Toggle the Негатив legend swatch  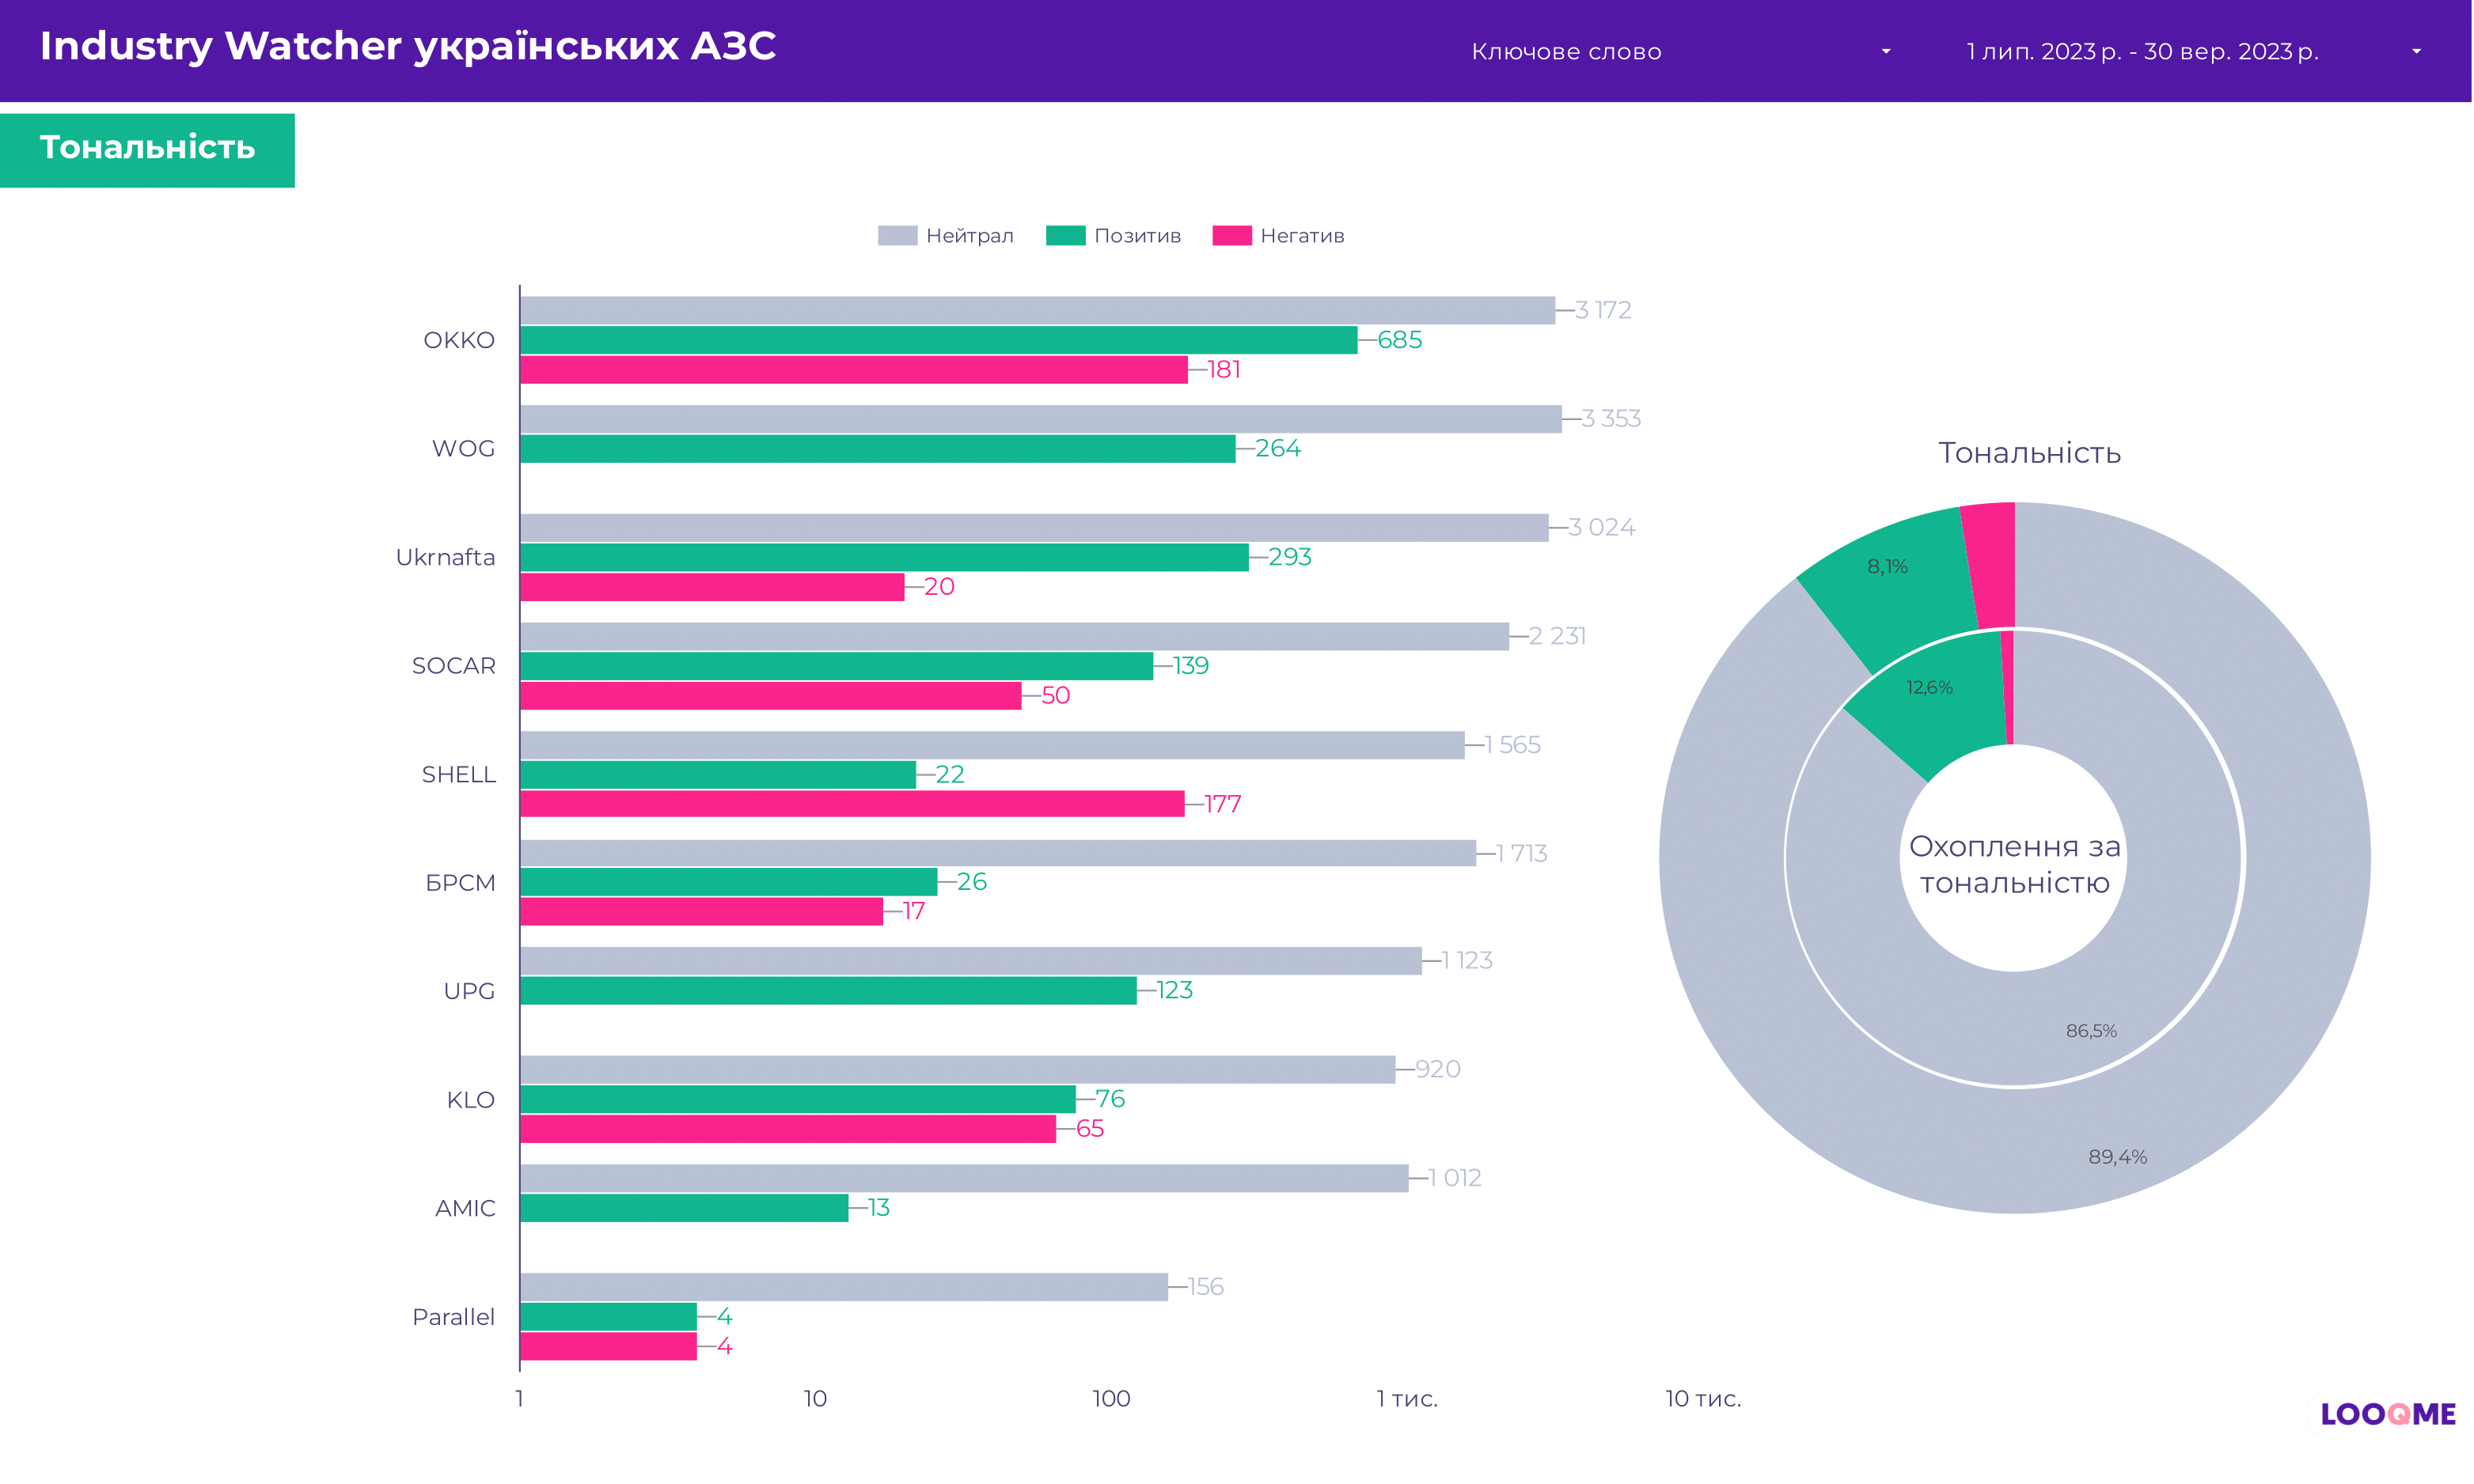click(x=1231, y=236)
